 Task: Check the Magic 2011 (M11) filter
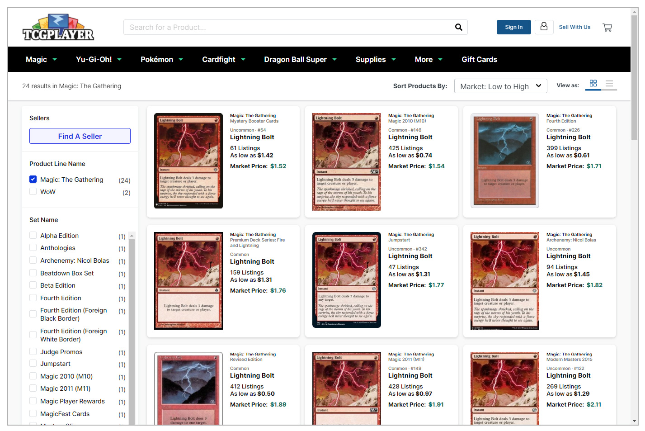(x=33, y=388)
